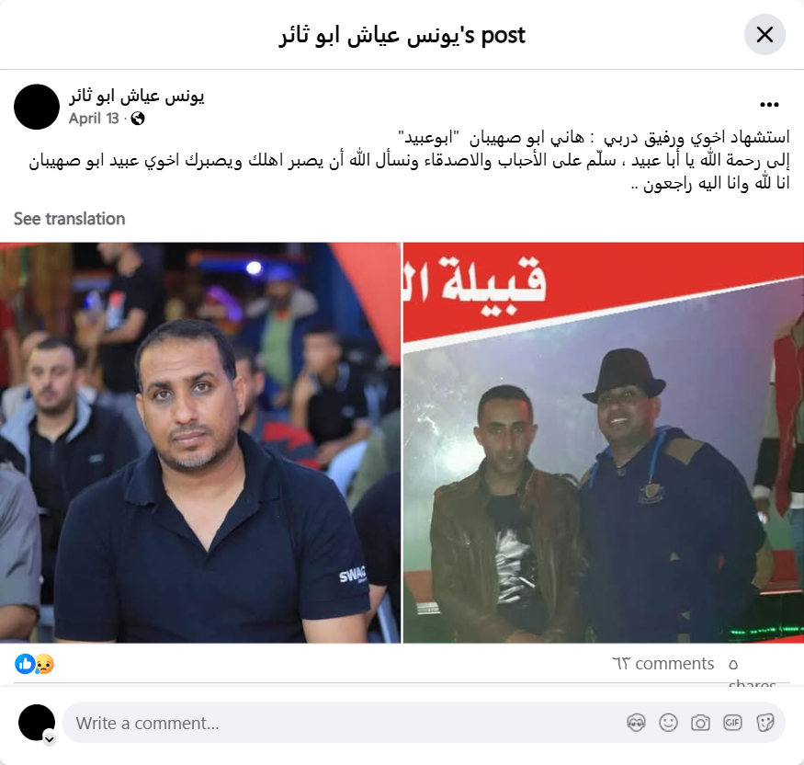Click See translation link
Image resolution: width=804 pixels, height=765 pixels.
(x=69, y=219)
